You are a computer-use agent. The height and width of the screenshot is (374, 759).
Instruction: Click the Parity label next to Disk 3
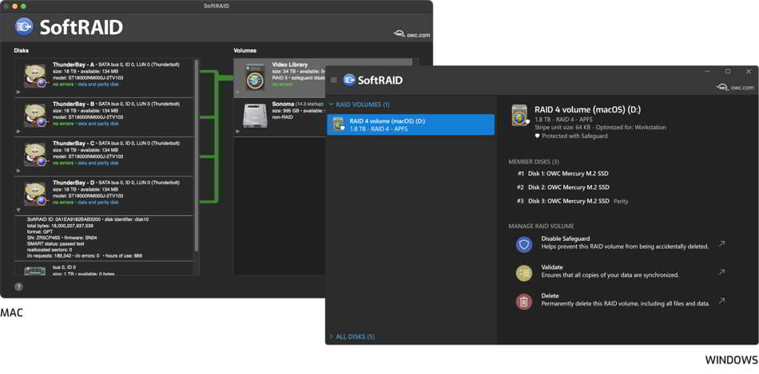(x=621, y=200)
